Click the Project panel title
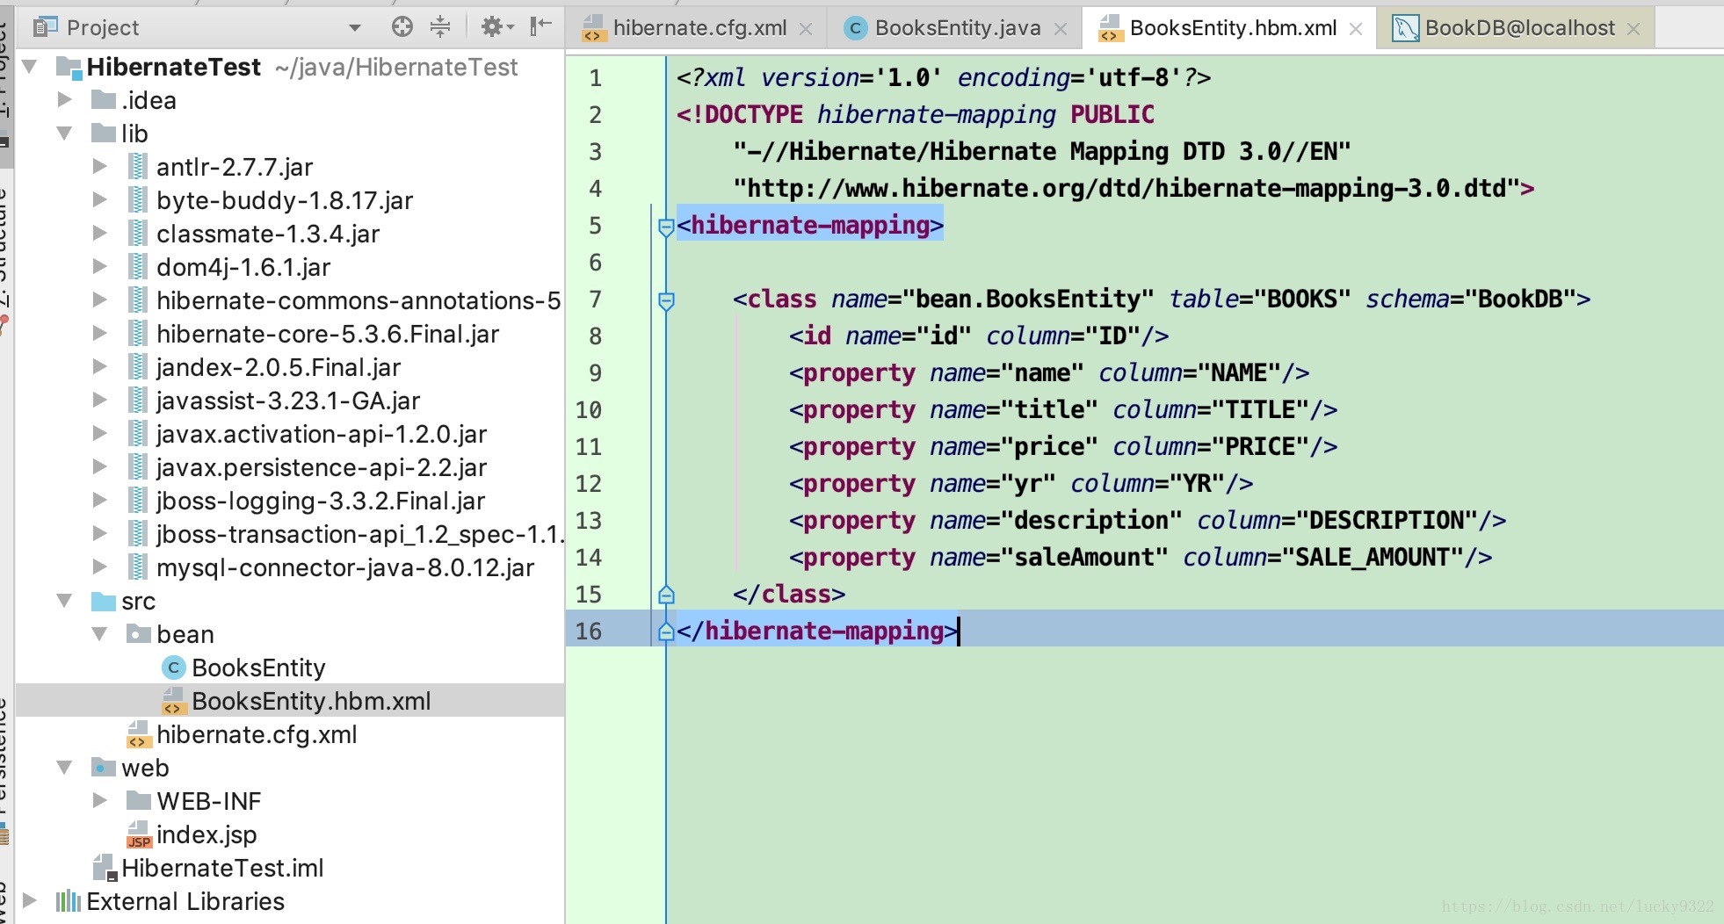This screenshot has height=924, width=1724. point(103,28)
